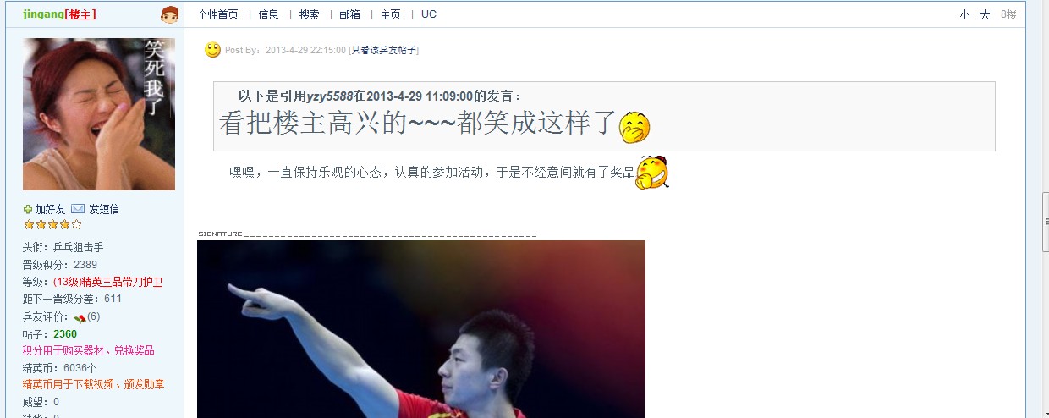This screenshot has height=418, width=1049.
Task: Click the rose icon next to 乒友评价
Action: (80, 317)
